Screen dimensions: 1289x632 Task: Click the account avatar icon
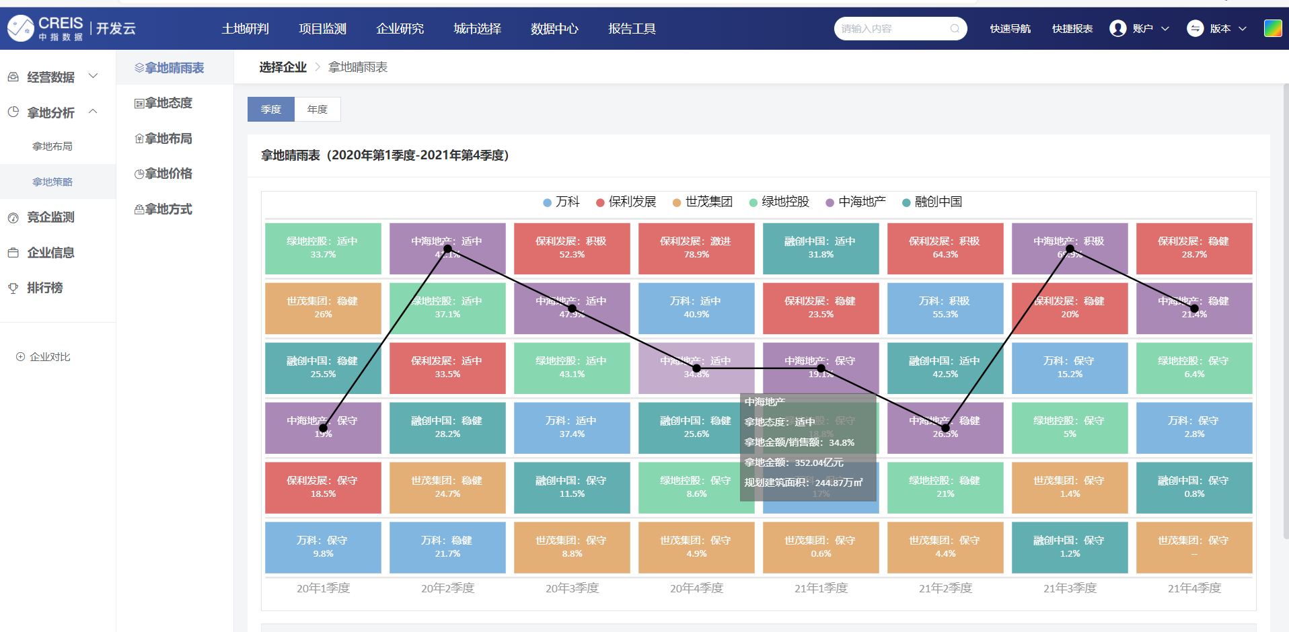pos(1118,28)
